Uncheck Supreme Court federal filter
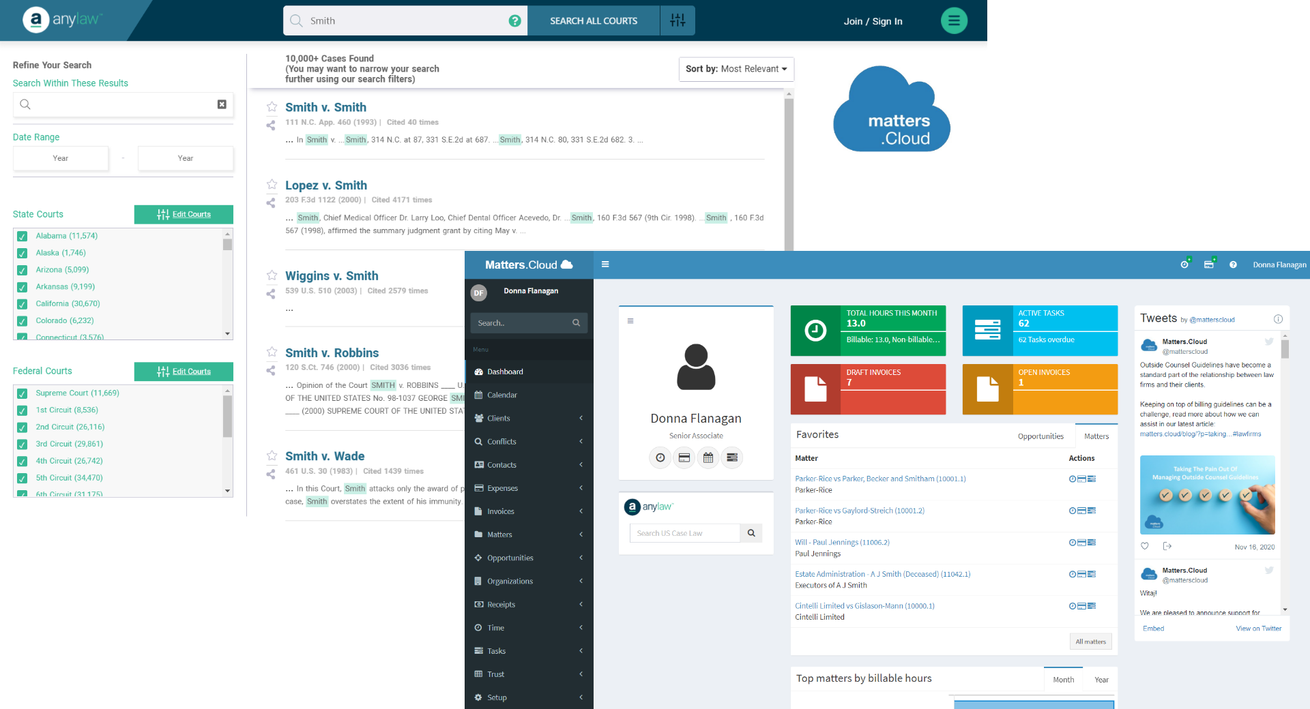 click(22, 393)
